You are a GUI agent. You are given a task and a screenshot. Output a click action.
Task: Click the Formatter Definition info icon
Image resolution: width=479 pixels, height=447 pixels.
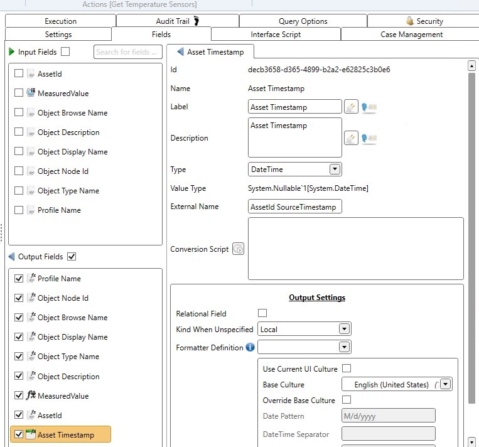(x=250, y=347)
